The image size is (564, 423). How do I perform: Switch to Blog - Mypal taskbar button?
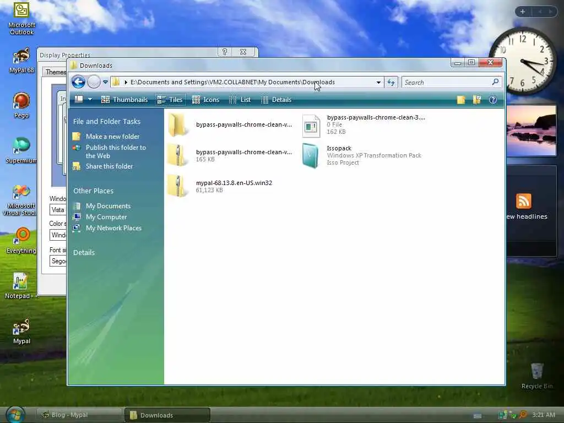coord(79,415)
